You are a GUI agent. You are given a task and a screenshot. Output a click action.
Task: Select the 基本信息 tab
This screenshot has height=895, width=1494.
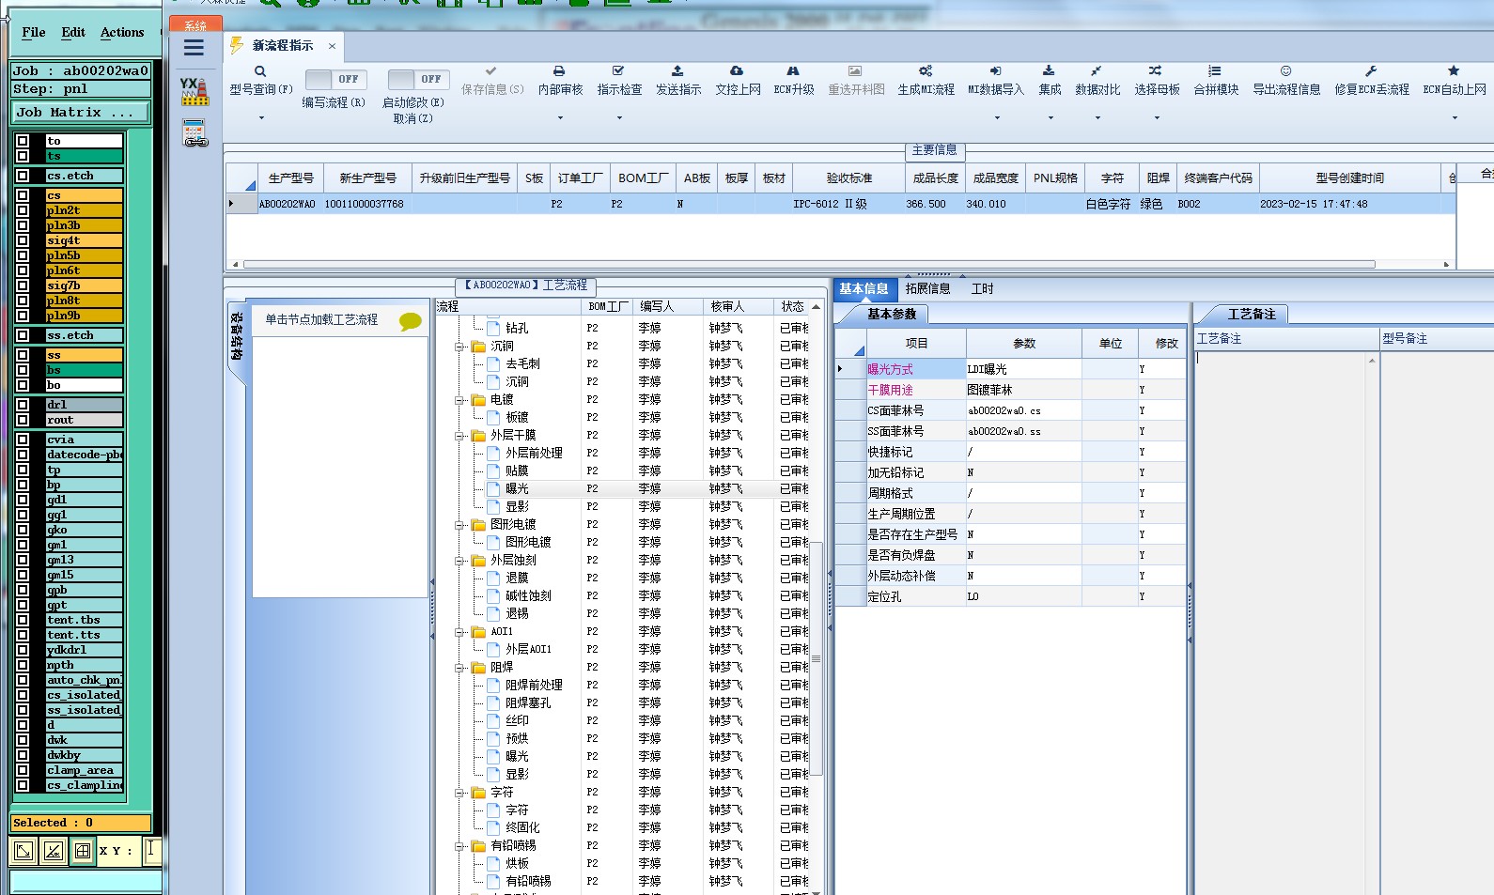coord(864,288)
